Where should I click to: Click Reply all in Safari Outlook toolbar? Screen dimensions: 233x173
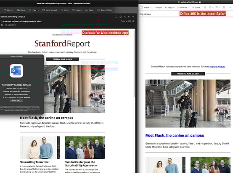(x=169, y=8)
